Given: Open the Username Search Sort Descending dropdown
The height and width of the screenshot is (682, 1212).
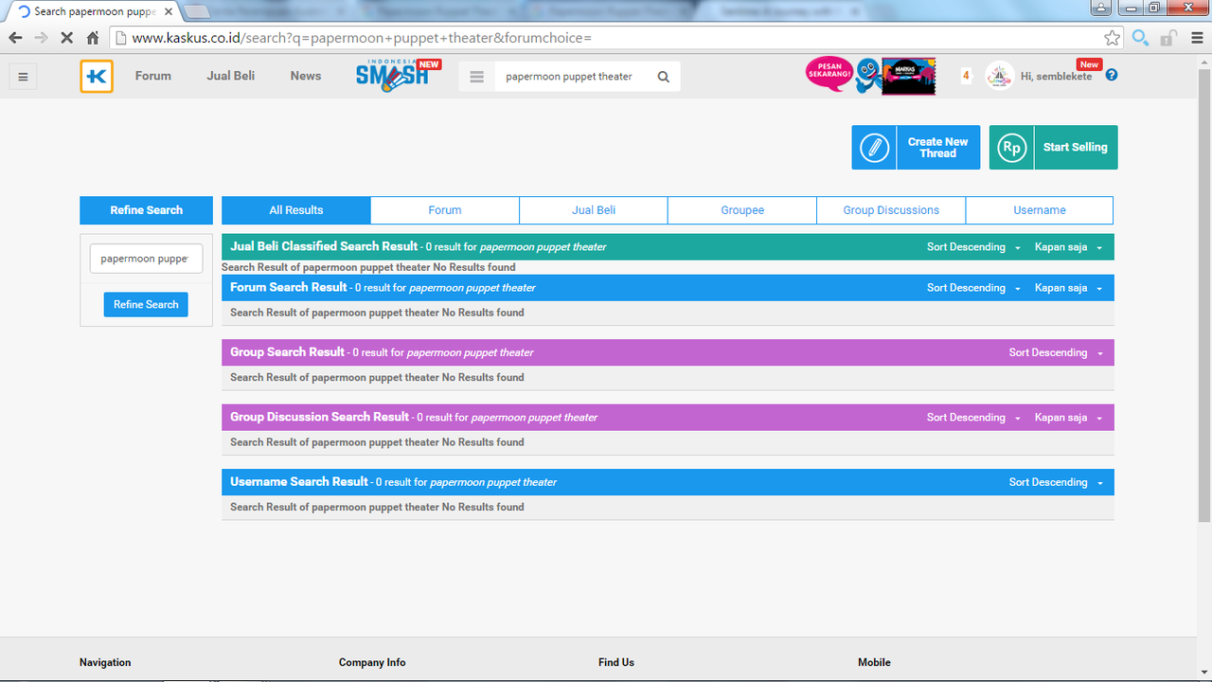Looking at the screenshot, I should pyautogui.click(x=1056, y=482).
